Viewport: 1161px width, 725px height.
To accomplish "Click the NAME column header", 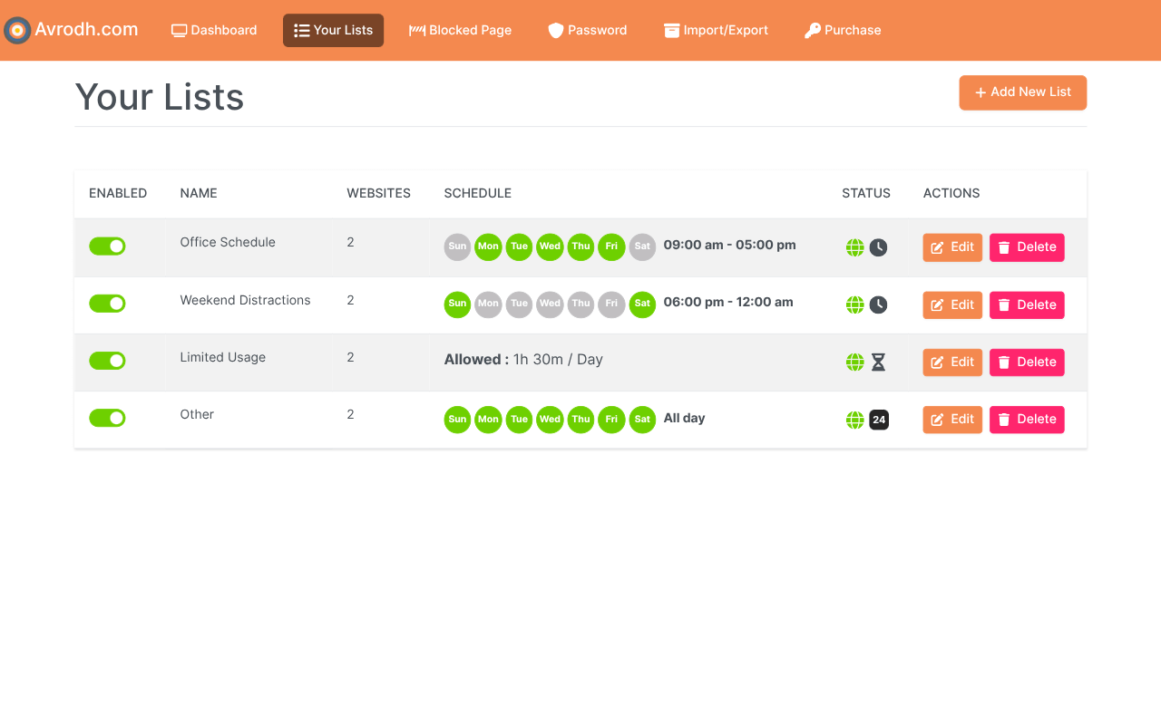I will pos(199,193).
